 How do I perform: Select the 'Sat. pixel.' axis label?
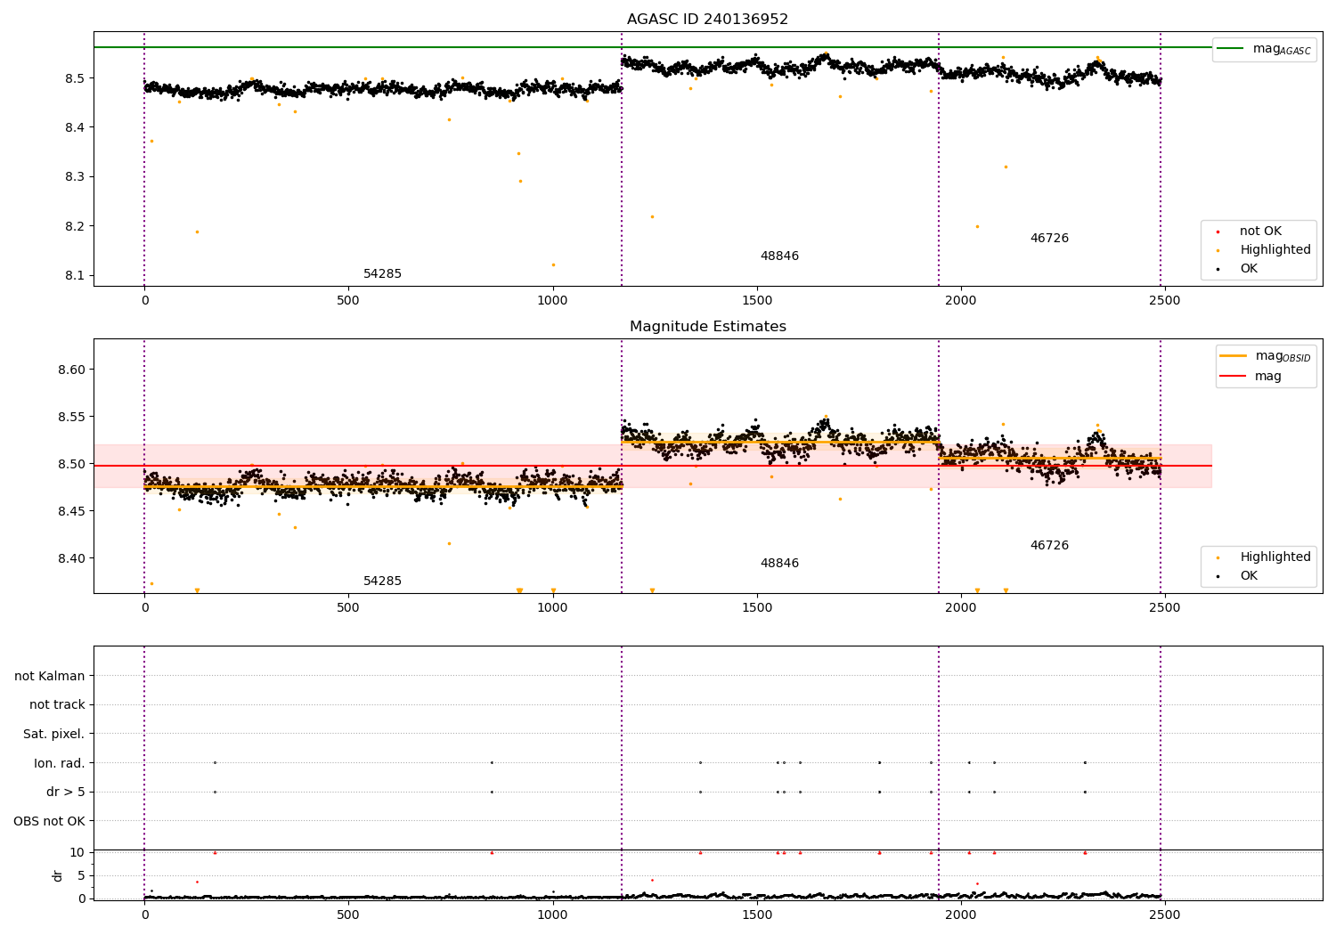point(53,735)
